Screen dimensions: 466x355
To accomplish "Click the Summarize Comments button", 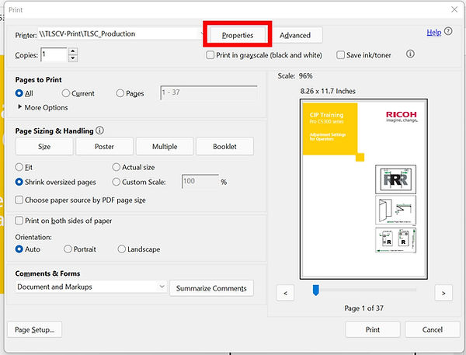I will (x=211, y=288).
